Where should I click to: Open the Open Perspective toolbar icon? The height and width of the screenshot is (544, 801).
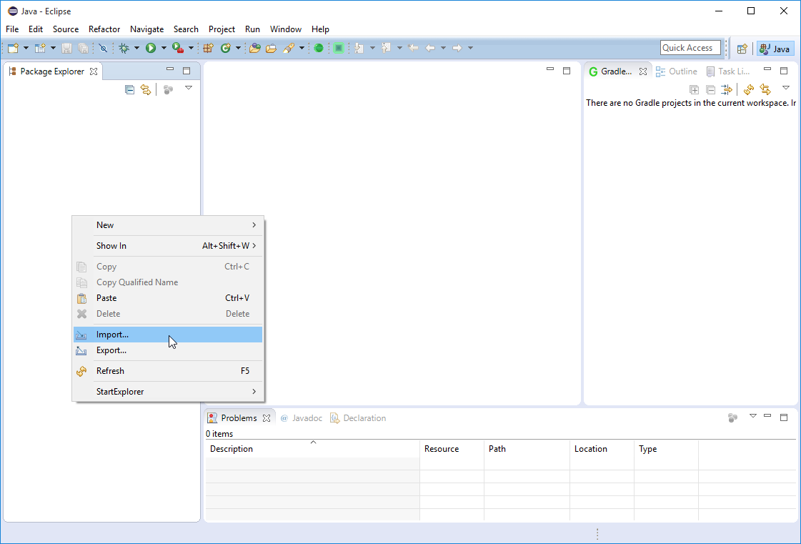[742, 49]
